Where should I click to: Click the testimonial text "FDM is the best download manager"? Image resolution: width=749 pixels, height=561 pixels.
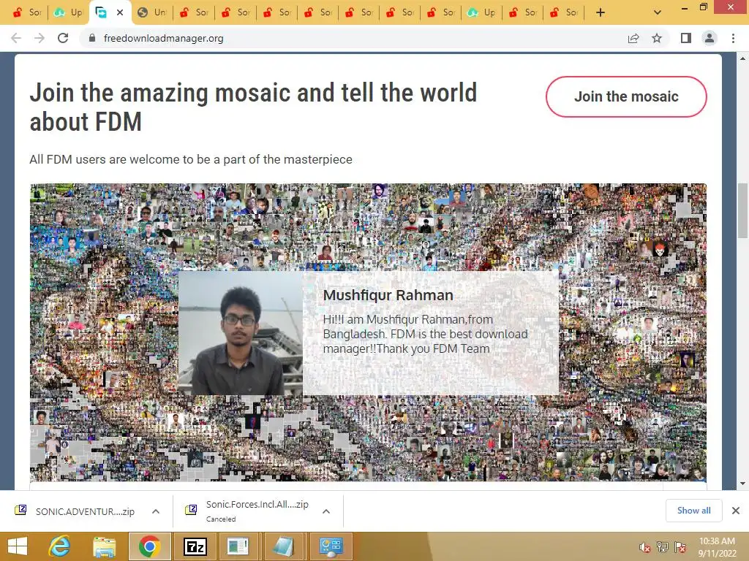click(425, 341)
